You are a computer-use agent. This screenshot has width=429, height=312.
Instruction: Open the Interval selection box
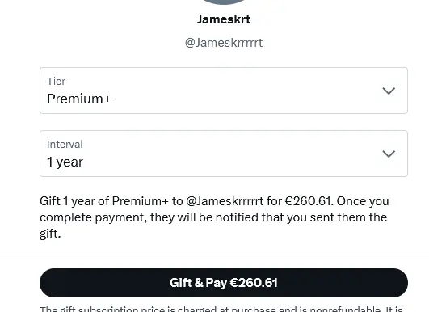point(224,154)
